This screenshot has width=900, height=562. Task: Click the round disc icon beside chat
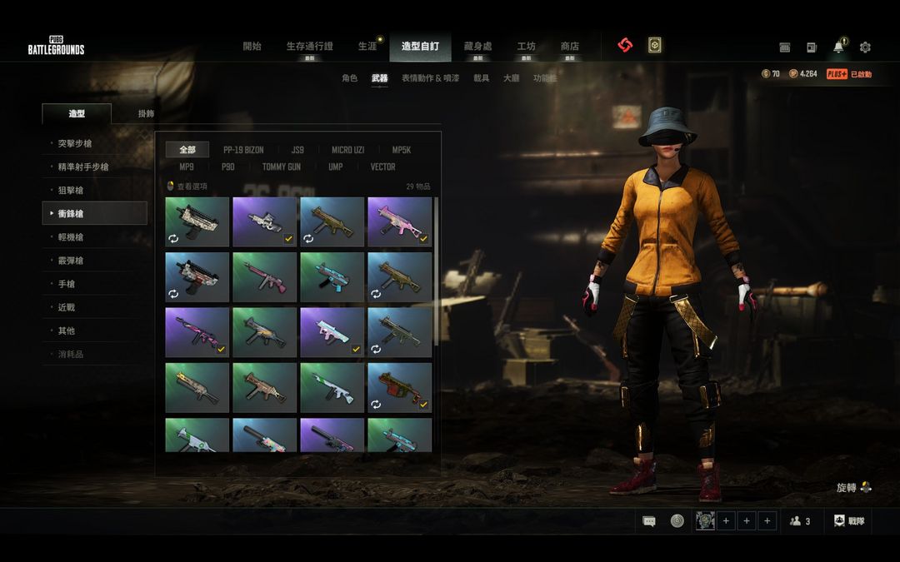coord(677,520)
